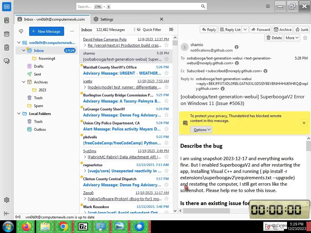Open the Windows Start button

coord(8,226)
